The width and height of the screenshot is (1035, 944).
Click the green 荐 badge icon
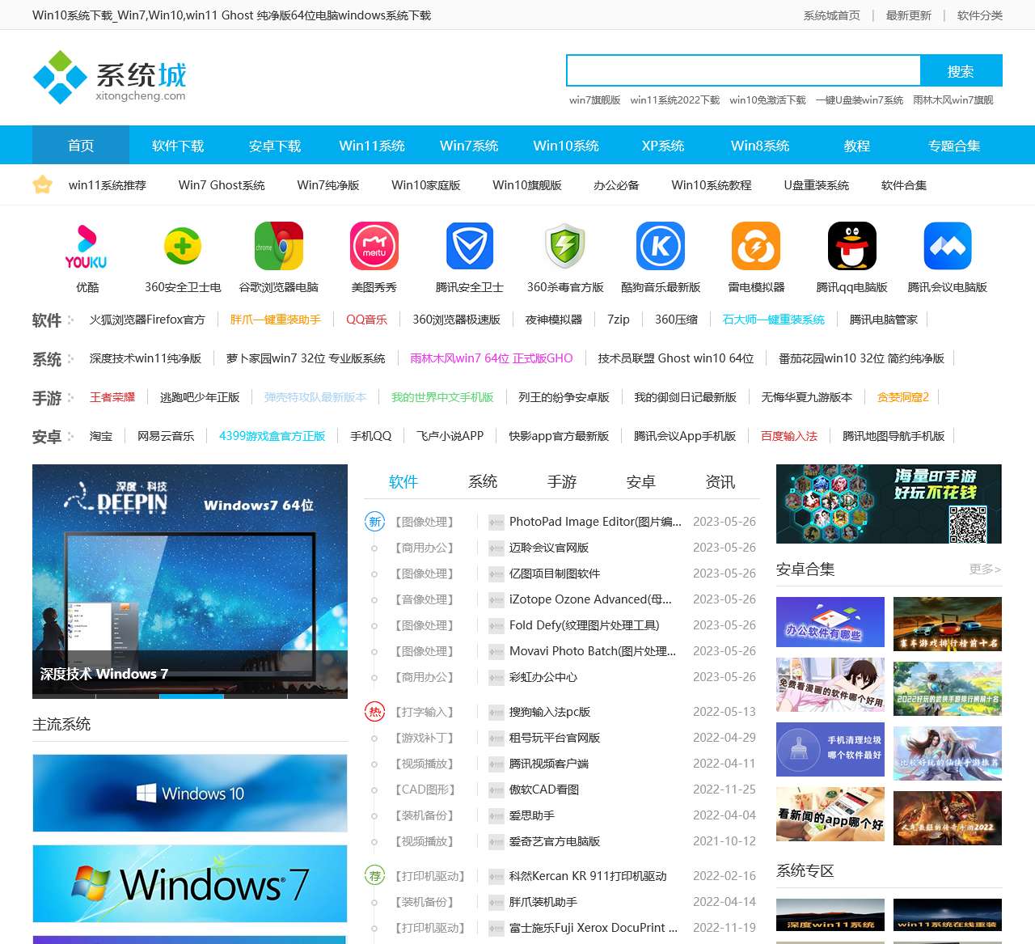click(374, 875)
